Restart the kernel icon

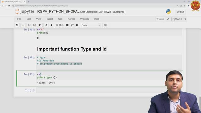72,25
